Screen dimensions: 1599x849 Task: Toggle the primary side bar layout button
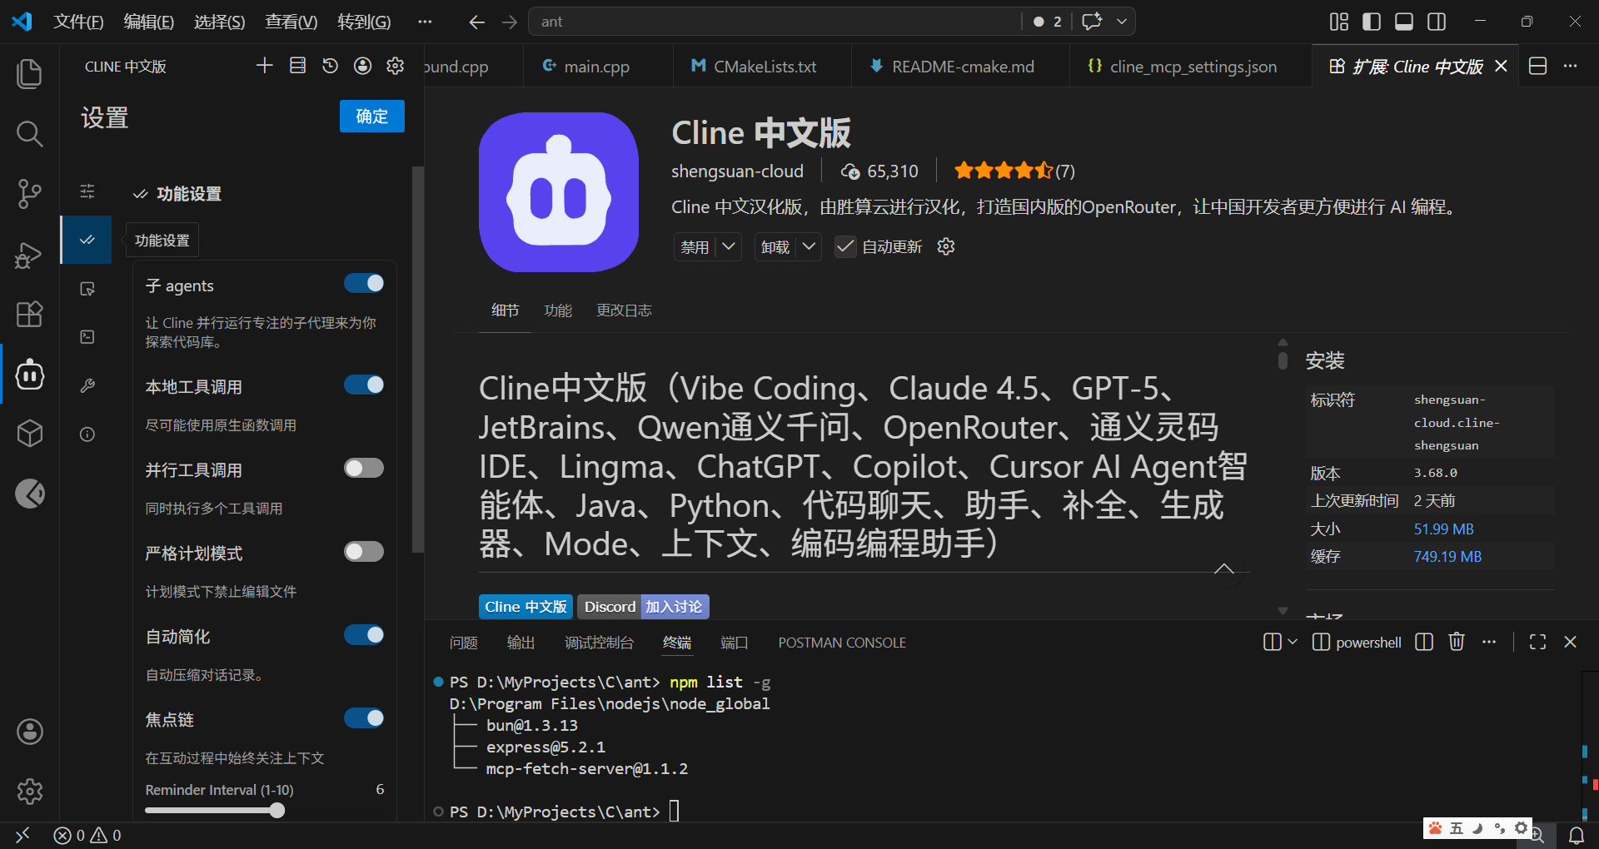pos(1372,22)
